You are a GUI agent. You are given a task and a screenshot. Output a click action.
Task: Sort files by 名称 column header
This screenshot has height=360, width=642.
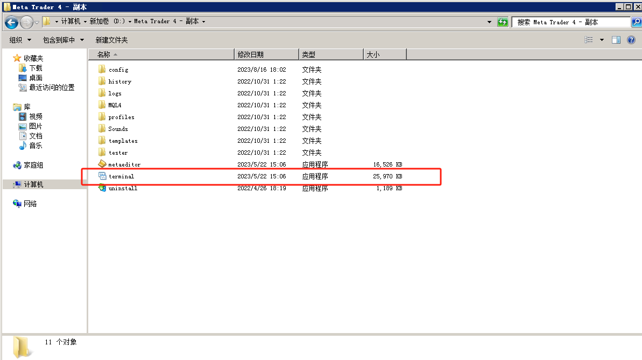(161, 54)
